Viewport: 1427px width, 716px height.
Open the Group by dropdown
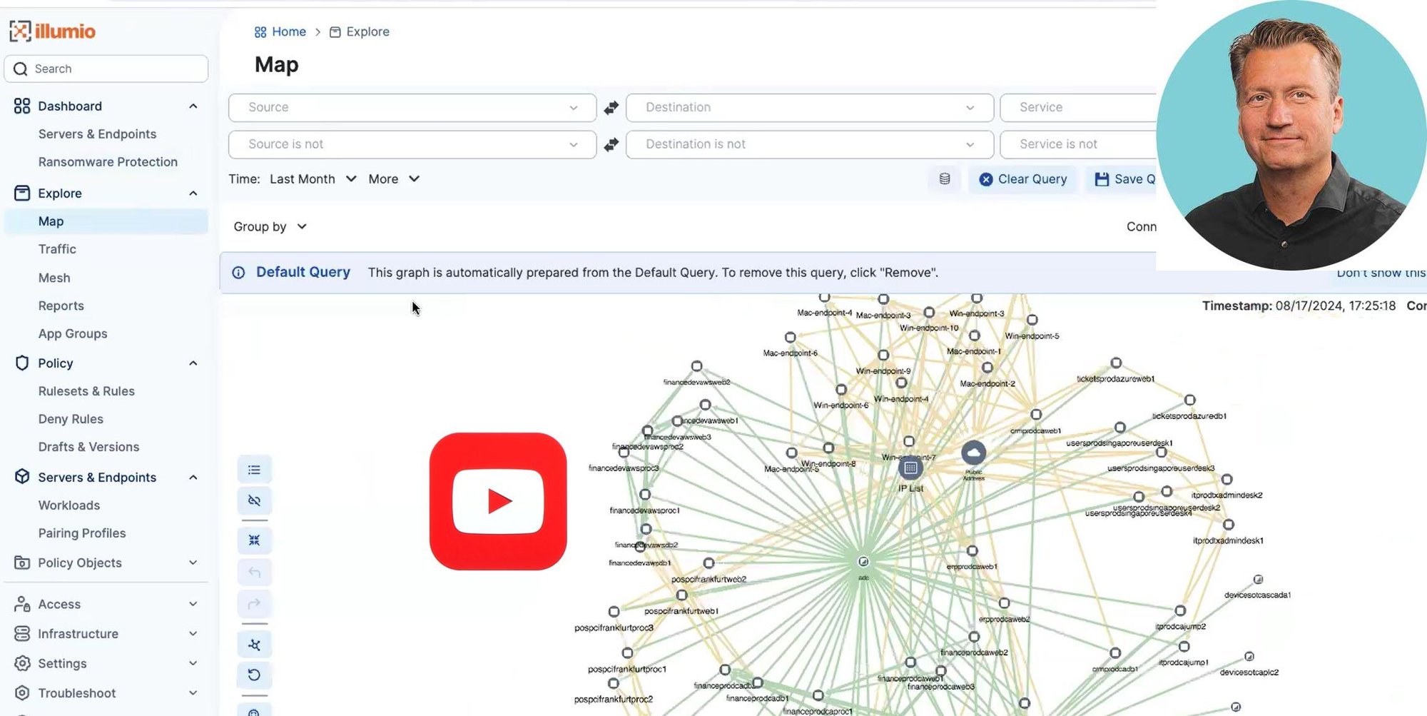(x=270, y=226)
